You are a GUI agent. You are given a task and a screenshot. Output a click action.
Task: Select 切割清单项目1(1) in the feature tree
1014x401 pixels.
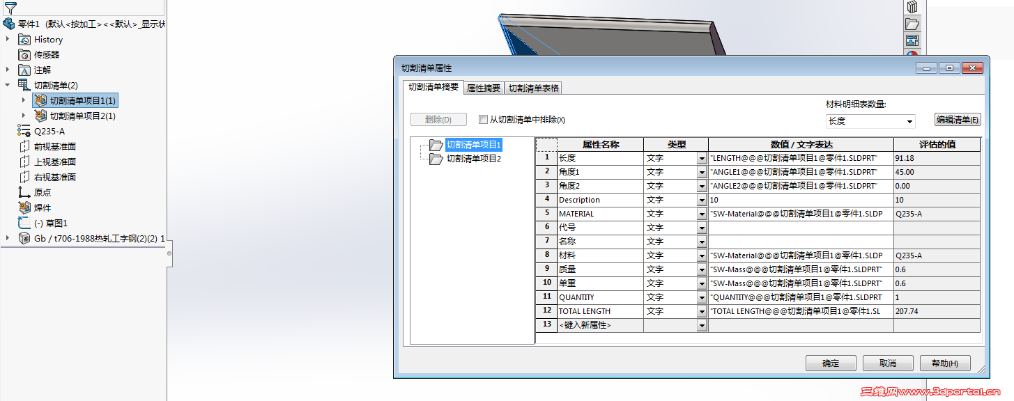coord(75,101)
